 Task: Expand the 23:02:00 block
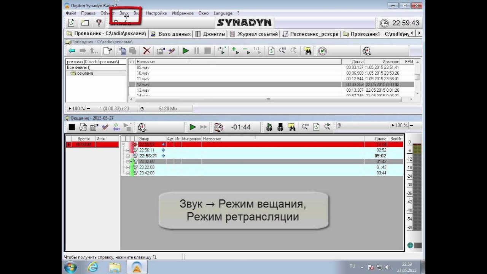128,162
